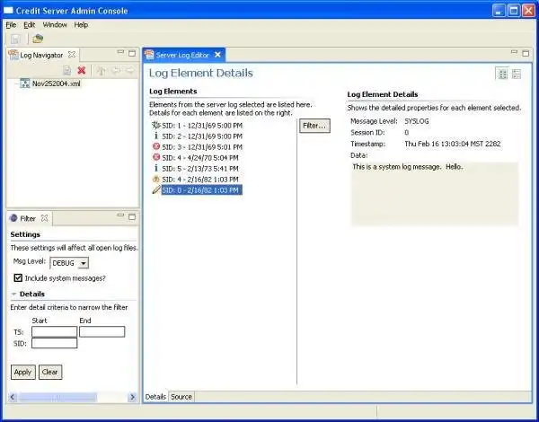
Task: Click the red X delete icon in Log Navigator
Action: [82, 70]
